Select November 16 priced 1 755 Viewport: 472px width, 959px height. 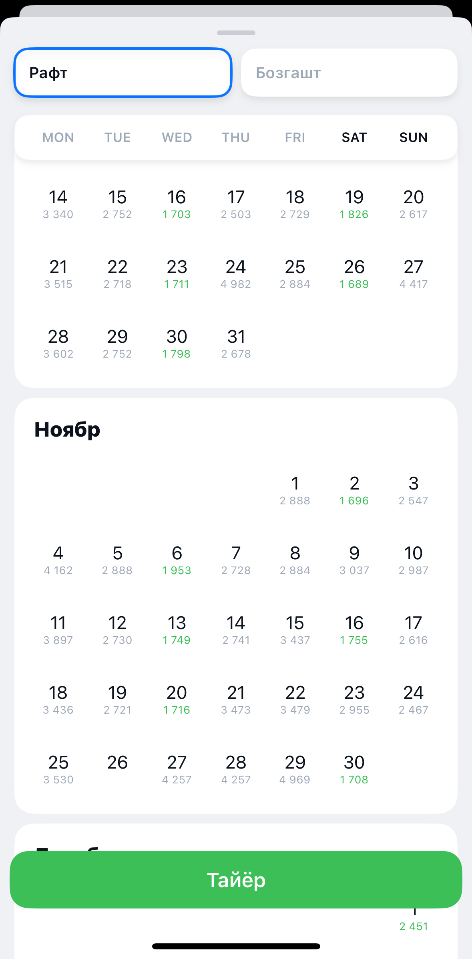coord(354,630)
